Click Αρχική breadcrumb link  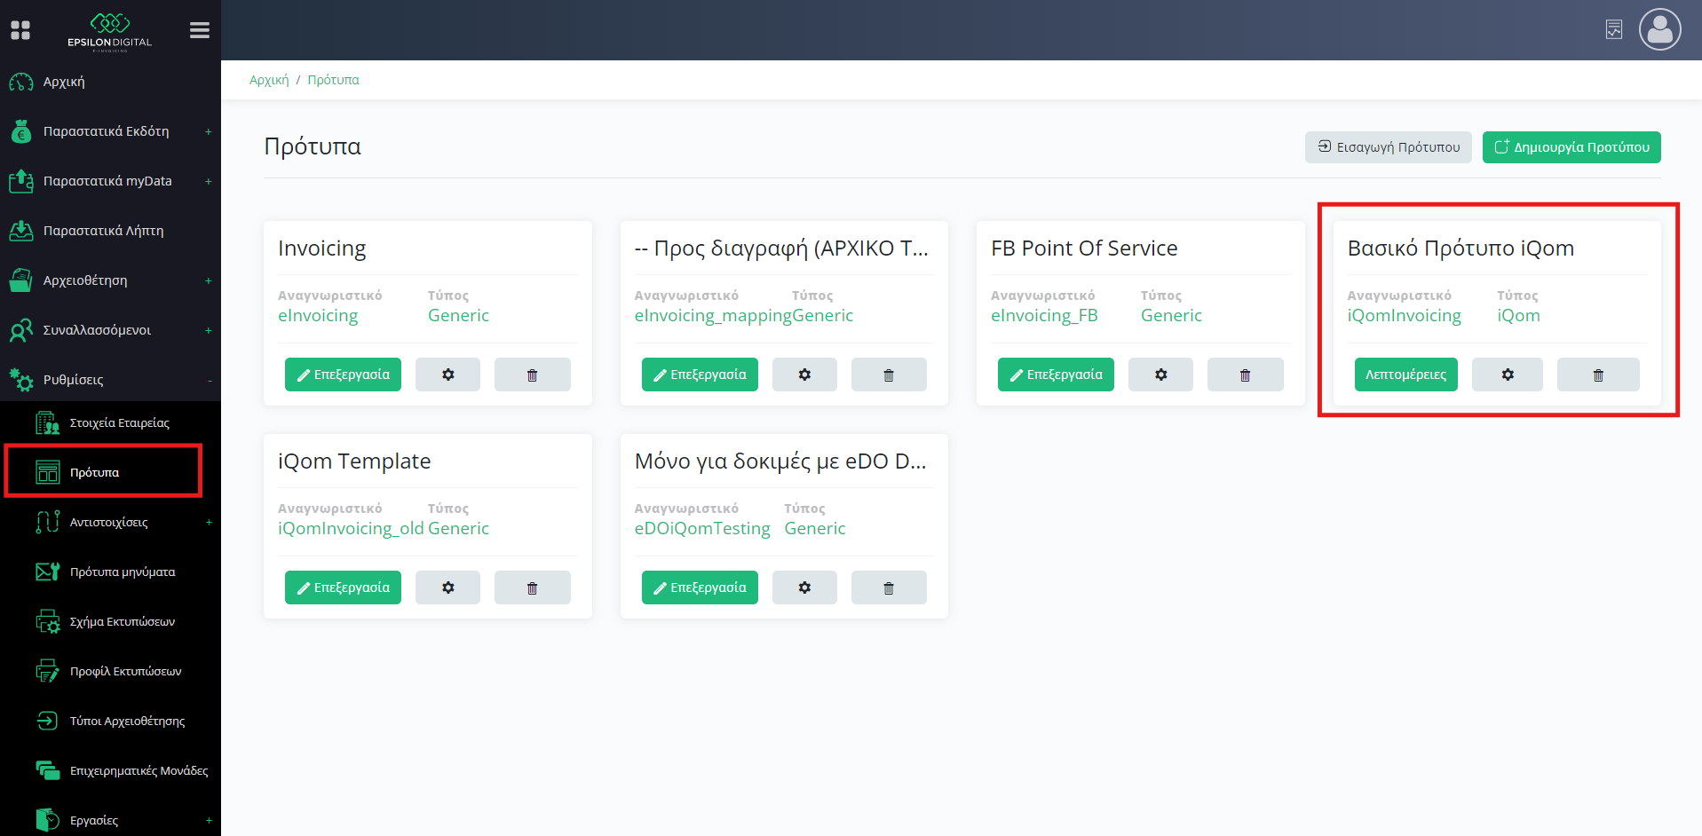(269, 80)
